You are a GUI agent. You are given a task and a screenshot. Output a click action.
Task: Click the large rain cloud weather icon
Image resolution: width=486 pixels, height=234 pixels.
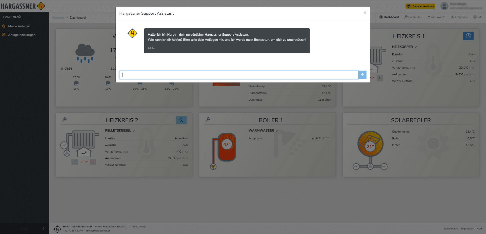point(85,53)
